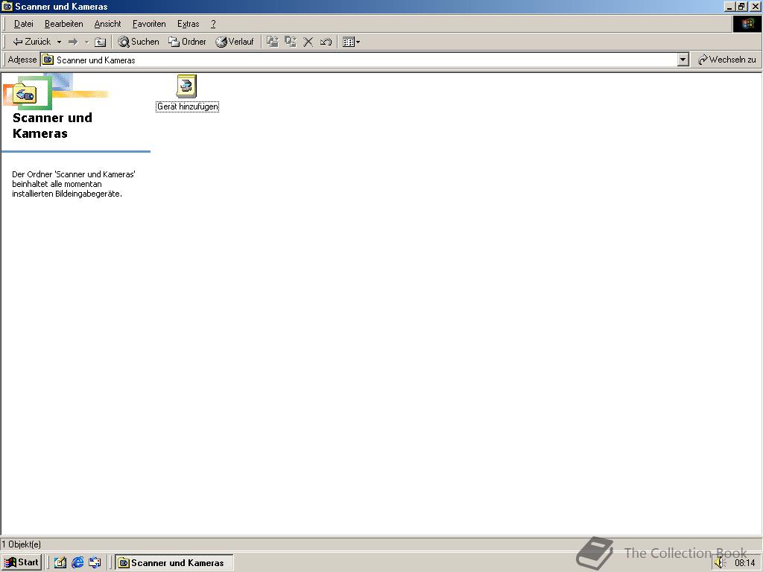Click the Show Desktop quick launch icon
The height and width of the screenshot is (572, 763).
pyautogui.click(x=60, y=563)
